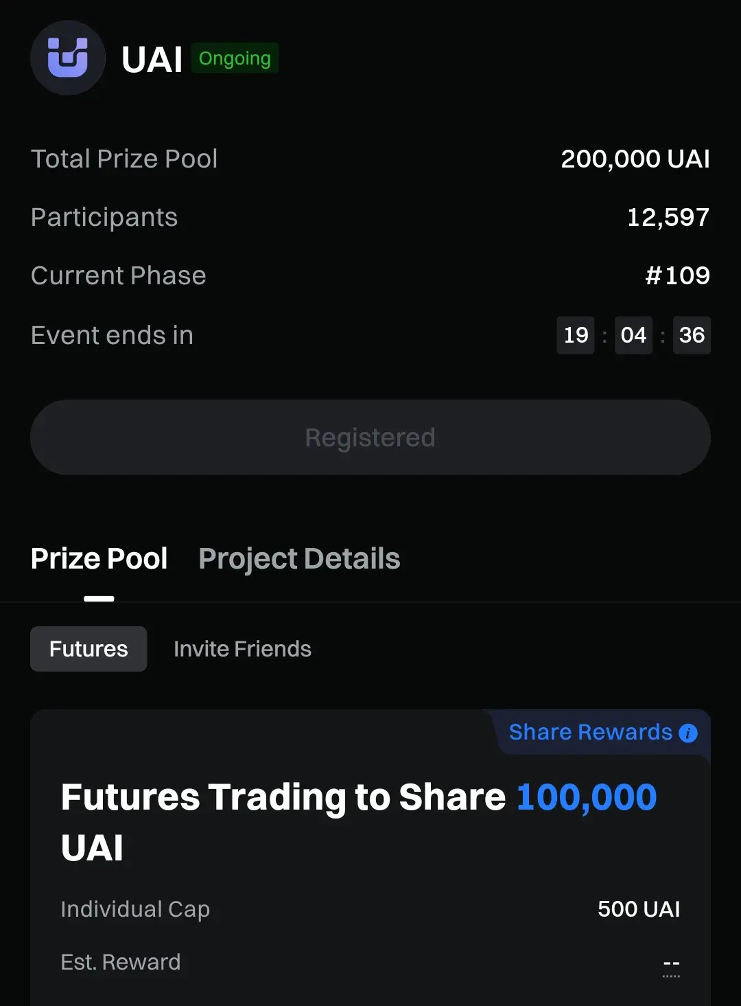The width and height of the screenshot is (741, 1006).
Task: Click the Share Rewards link
Action: pos(590,732)
